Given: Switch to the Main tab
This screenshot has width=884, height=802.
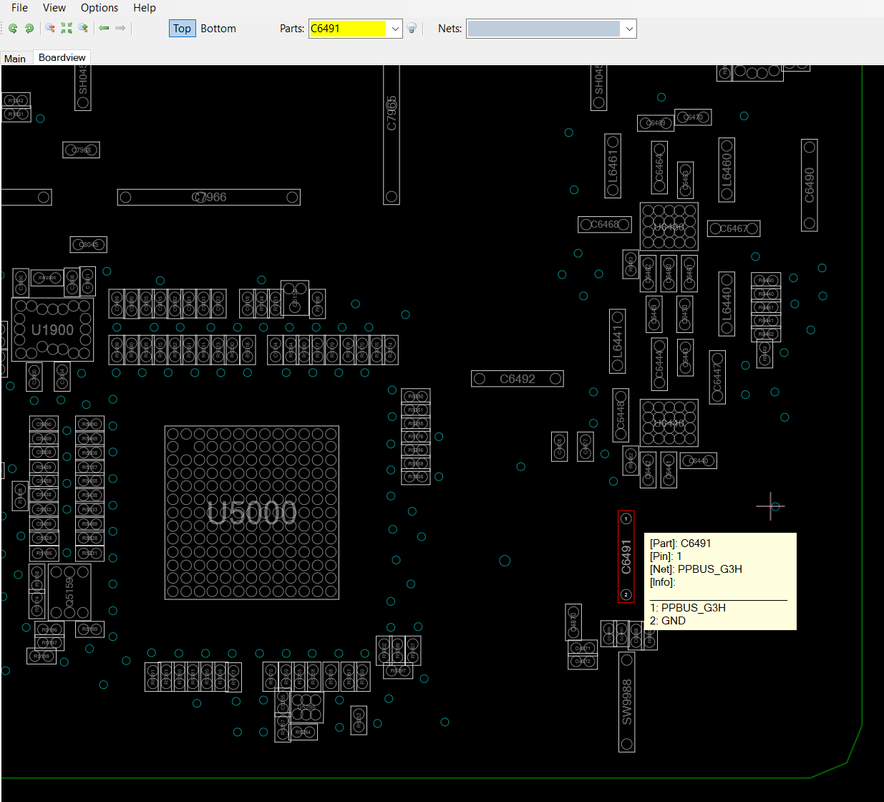Looking at the screenshot, I should point(15,59).
